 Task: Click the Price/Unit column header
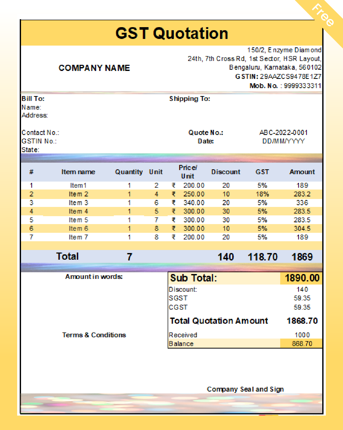click(188, 172)
